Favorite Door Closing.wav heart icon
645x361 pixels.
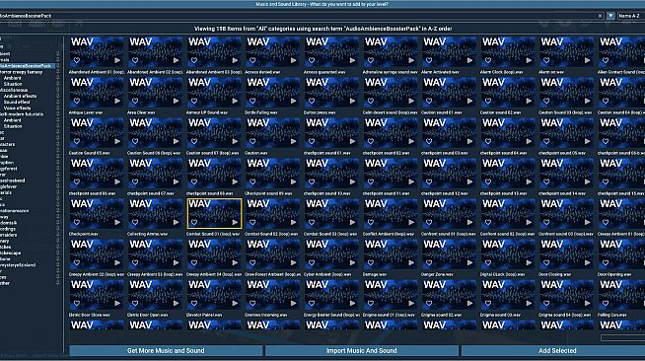point(546,262)
